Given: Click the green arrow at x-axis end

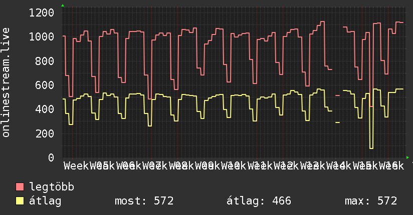Looking at the screenshot, I should coord(407,157).
